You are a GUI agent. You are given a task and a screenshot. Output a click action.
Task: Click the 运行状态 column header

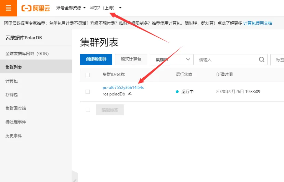coord(184,75)
